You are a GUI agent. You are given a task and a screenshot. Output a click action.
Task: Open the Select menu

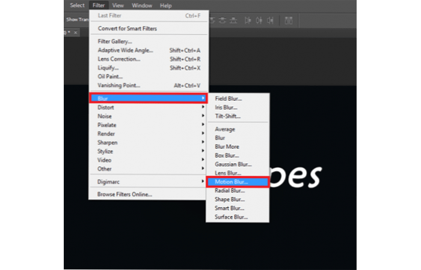pyautogui.click(x=76, y=5)
